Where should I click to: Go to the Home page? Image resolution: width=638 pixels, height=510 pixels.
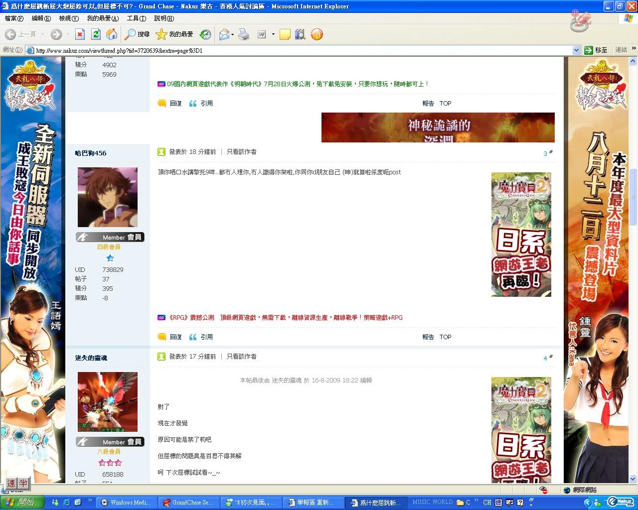point(112,34)
